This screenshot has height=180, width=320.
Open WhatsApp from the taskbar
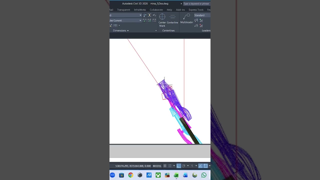(204, 175)
